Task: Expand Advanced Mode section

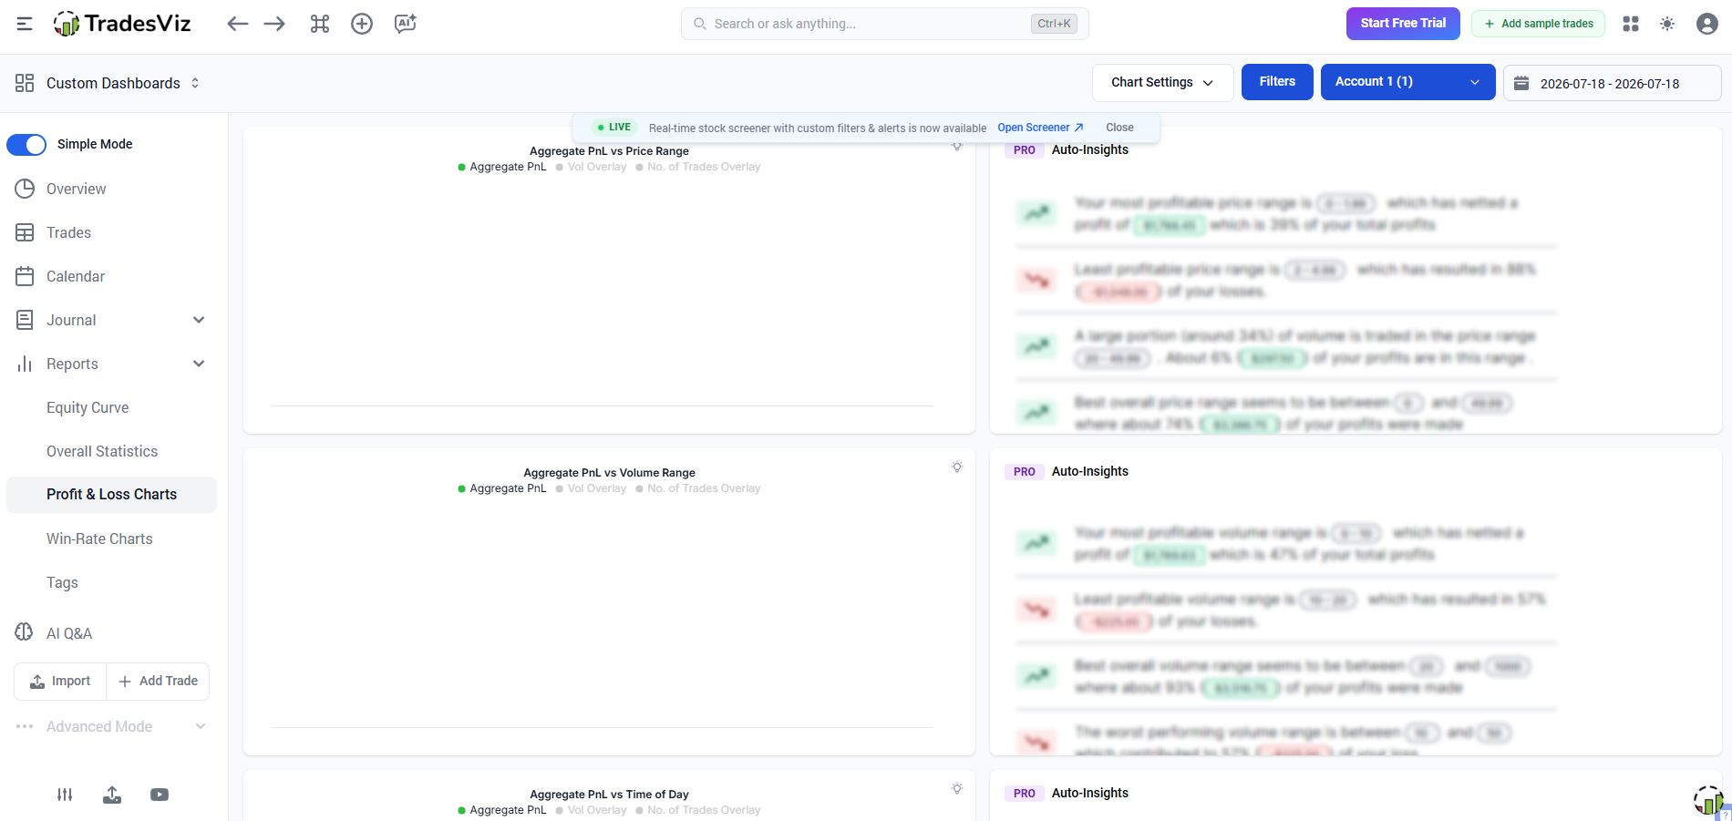Action: coord(111,726)
